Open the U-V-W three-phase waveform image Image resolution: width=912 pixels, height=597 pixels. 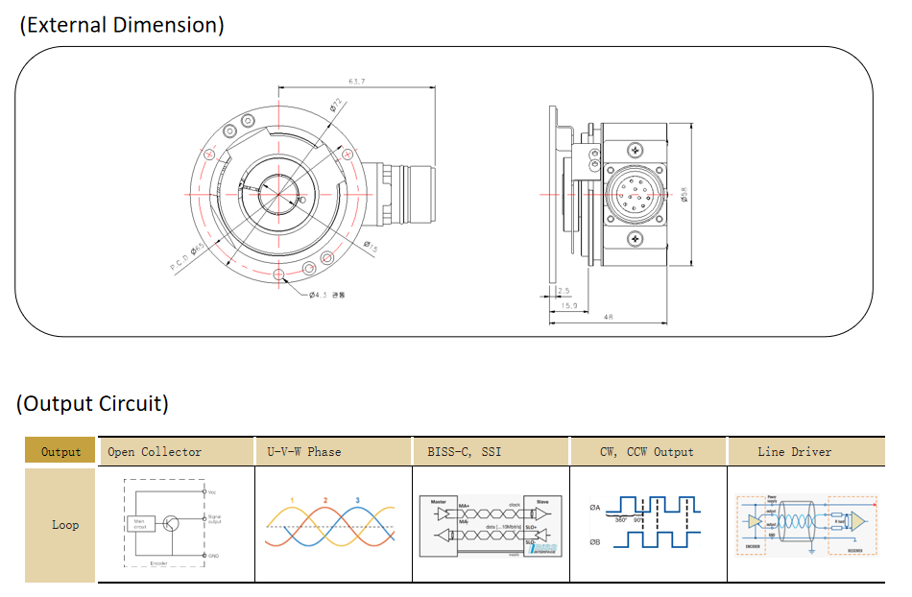330,522
